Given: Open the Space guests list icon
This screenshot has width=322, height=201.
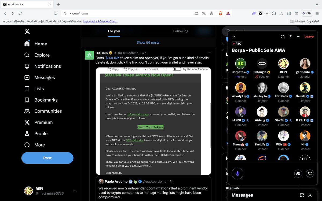Looking at the screenshot, I should click(x=298, y=173).
